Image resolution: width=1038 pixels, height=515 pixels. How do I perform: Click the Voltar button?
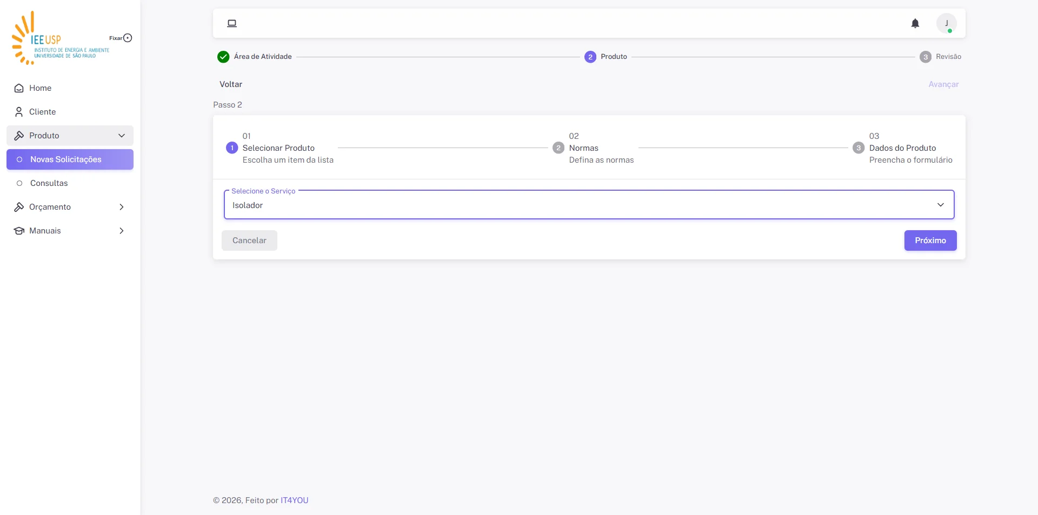coord(231,84)
